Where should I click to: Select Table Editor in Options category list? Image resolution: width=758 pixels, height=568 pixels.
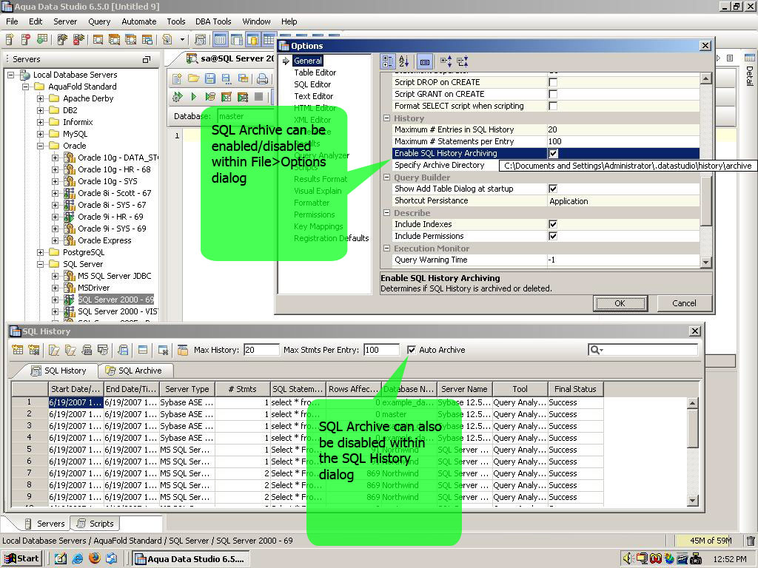coord(315,72)
